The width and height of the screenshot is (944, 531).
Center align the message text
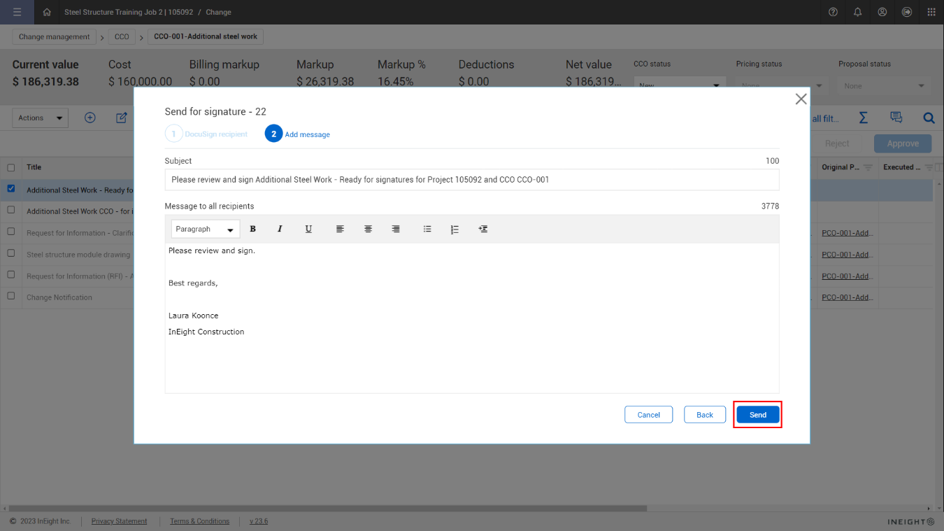pos(368,229)
